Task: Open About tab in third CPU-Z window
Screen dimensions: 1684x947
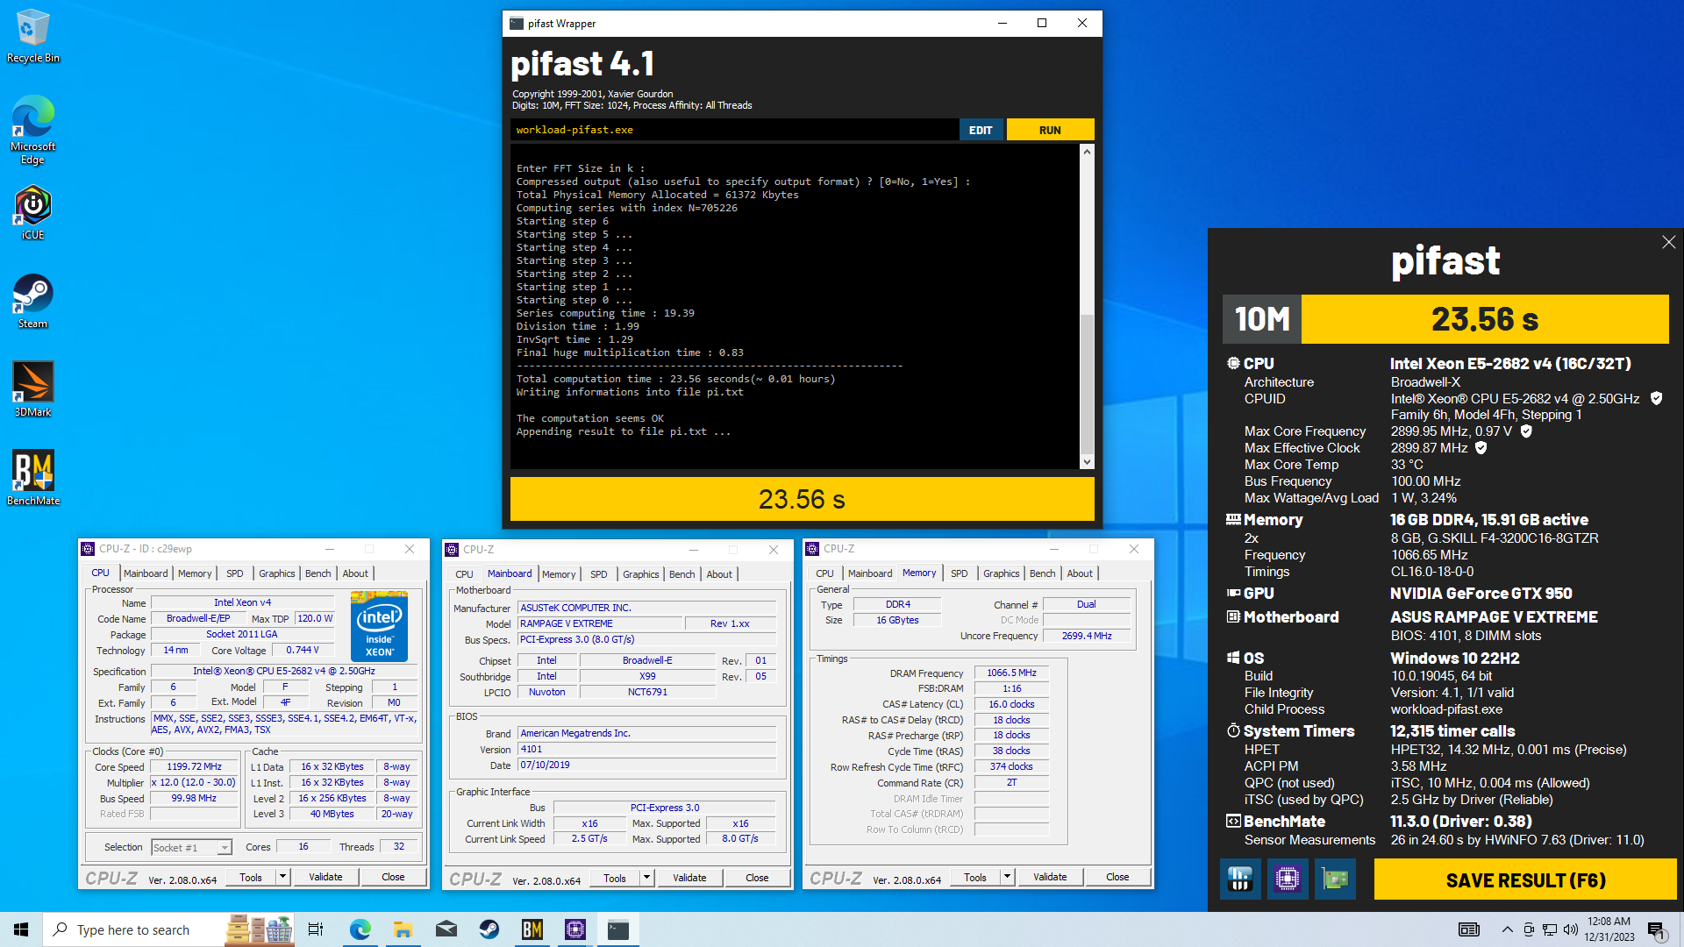Action: pos(1080,573)
